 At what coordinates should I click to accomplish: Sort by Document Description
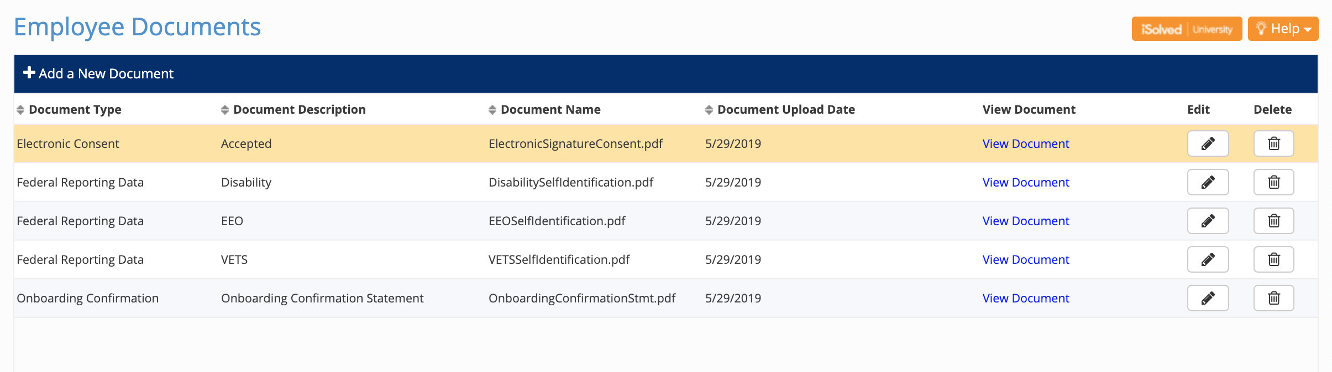(x=224, y=109)
